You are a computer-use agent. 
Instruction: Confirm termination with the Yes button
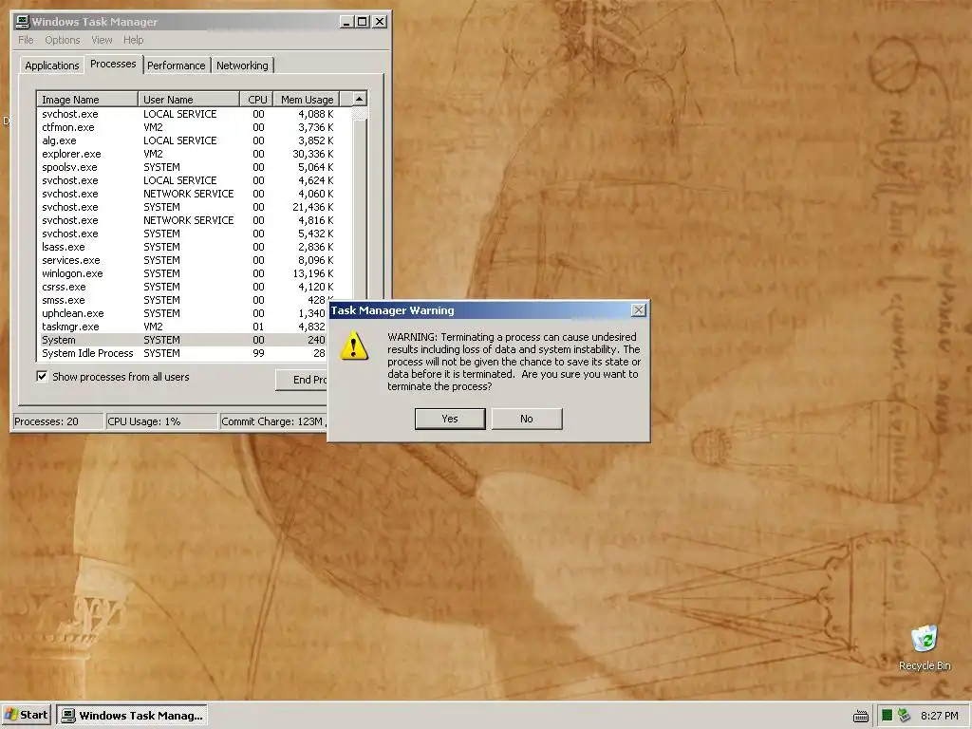[449, 419]
